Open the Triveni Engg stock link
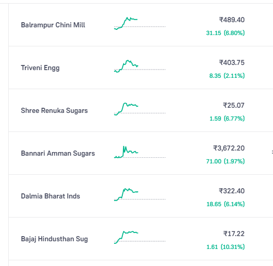273x266 pixels. [40, 68]
